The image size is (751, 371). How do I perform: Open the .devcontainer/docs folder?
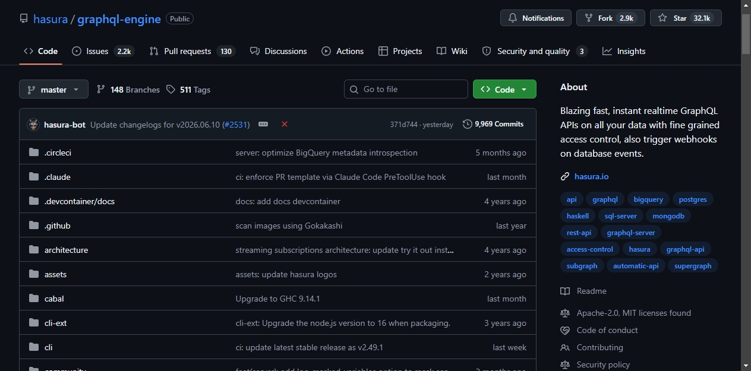coord(80,201)
